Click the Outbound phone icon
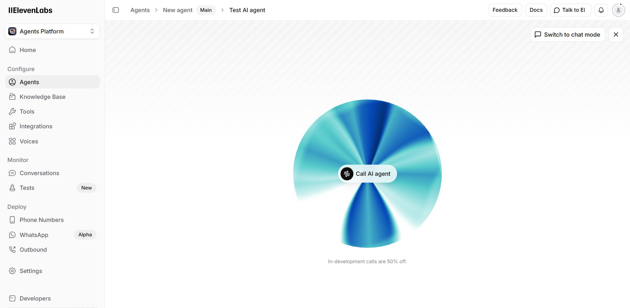The width and height of the screenshot is (630, 308). (12, 250)
